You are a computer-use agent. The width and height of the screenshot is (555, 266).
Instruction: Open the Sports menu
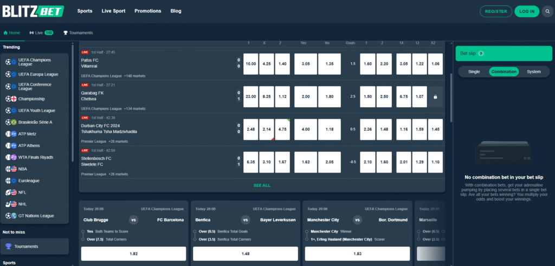(x=85, y=11)
